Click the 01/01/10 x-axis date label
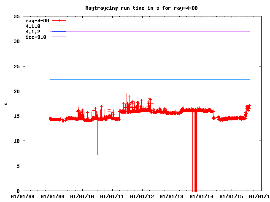This screenshot has height=202, width=270. (83, 196)
